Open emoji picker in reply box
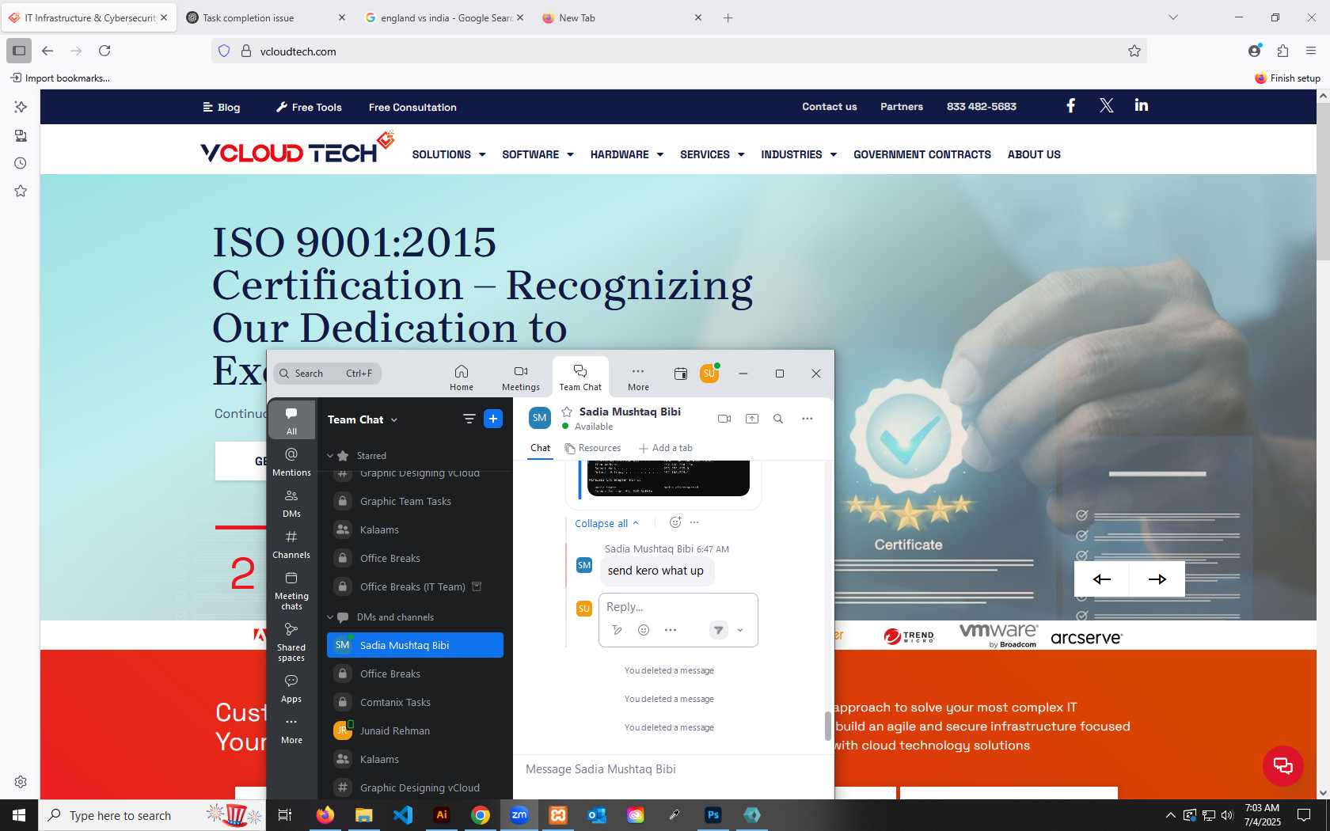Screen dimensions: 1330x831 tap(644, 630)
